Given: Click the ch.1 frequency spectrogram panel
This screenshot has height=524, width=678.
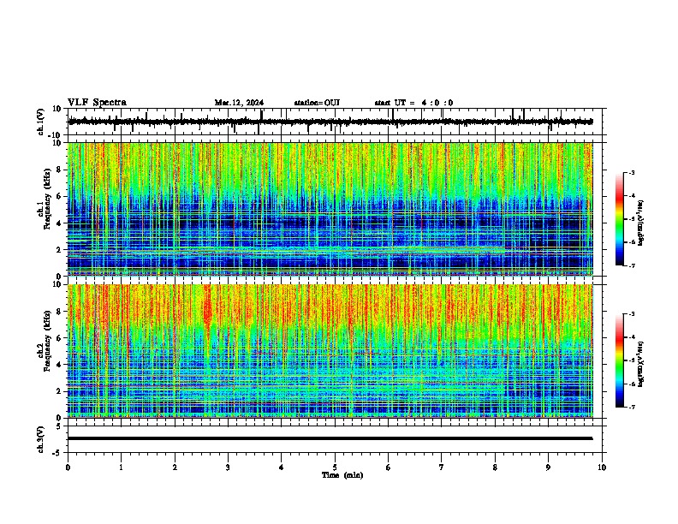Looking at the screenshot, I should coord(330,209).
